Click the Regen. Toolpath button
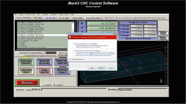186x104 pixels. [x=163, y=38]
